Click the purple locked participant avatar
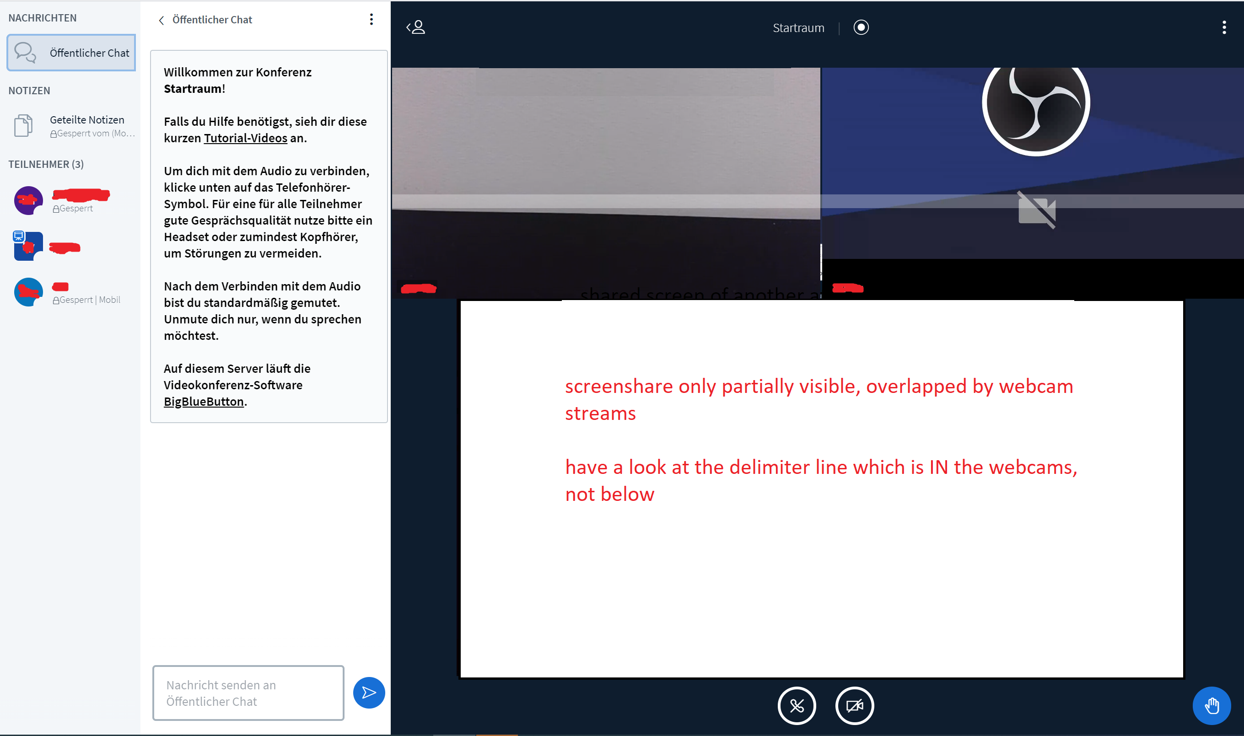This screenshot has width=1244, height=736. pos(28,200)
